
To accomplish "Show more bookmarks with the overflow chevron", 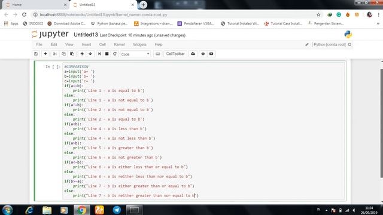I will pos(378,24).
